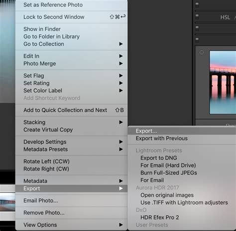Click Export... in the submenu
Screen dimensions: 236x231
coord(182,131)
